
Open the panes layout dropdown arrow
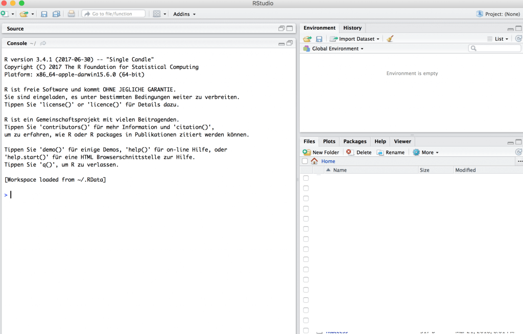pyautogui.click(x=165, y=14)
